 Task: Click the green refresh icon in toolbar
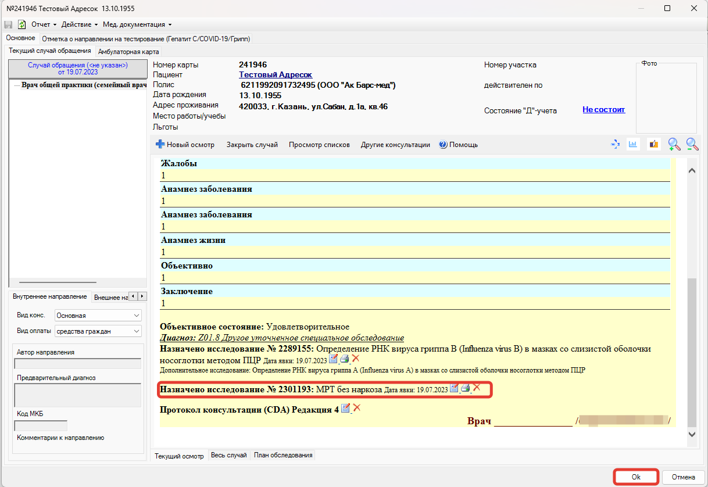[22, 24]
